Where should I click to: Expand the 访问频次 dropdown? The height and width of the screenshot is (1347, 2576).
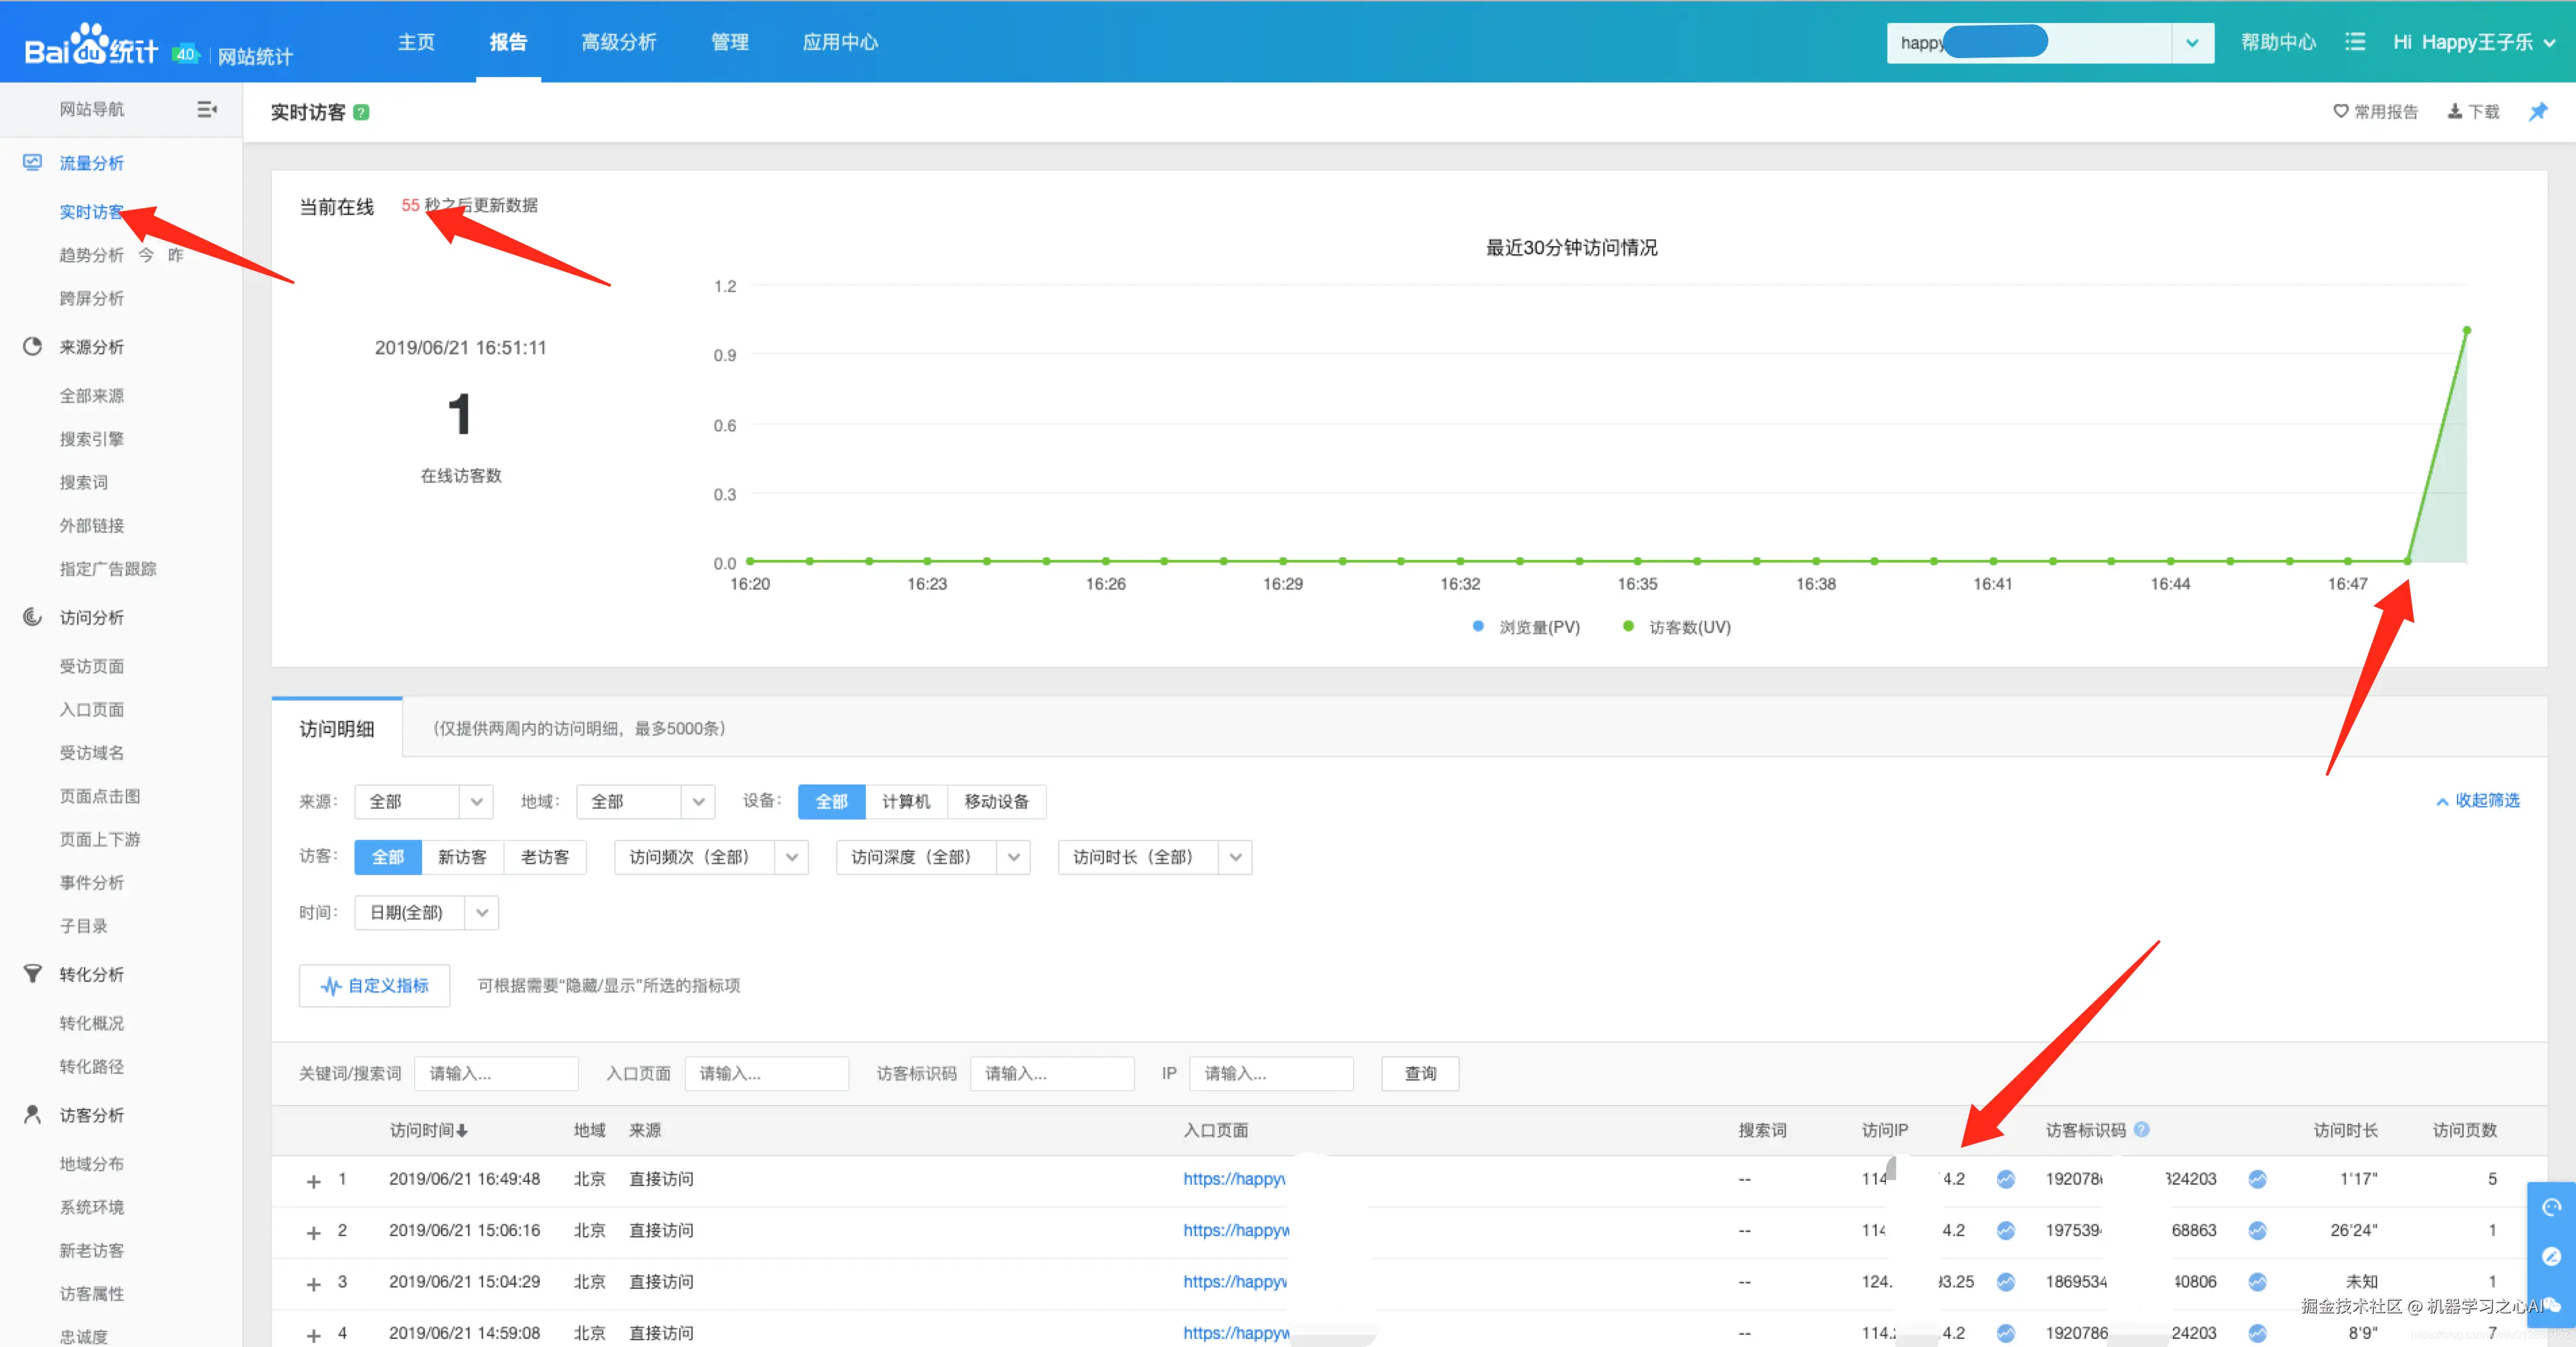coord(711,857)
